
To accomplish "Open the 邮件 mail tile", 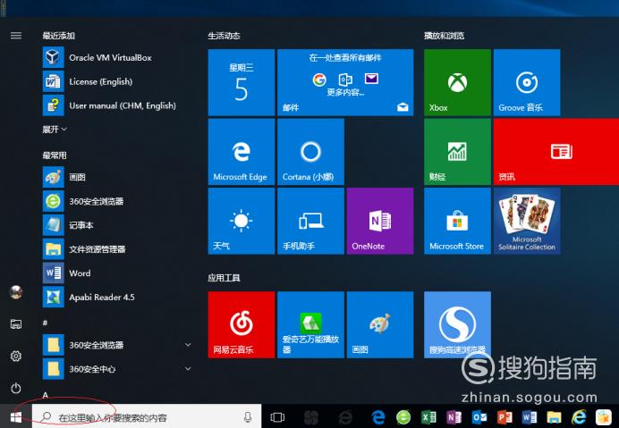I will click(x=345, y=82).
